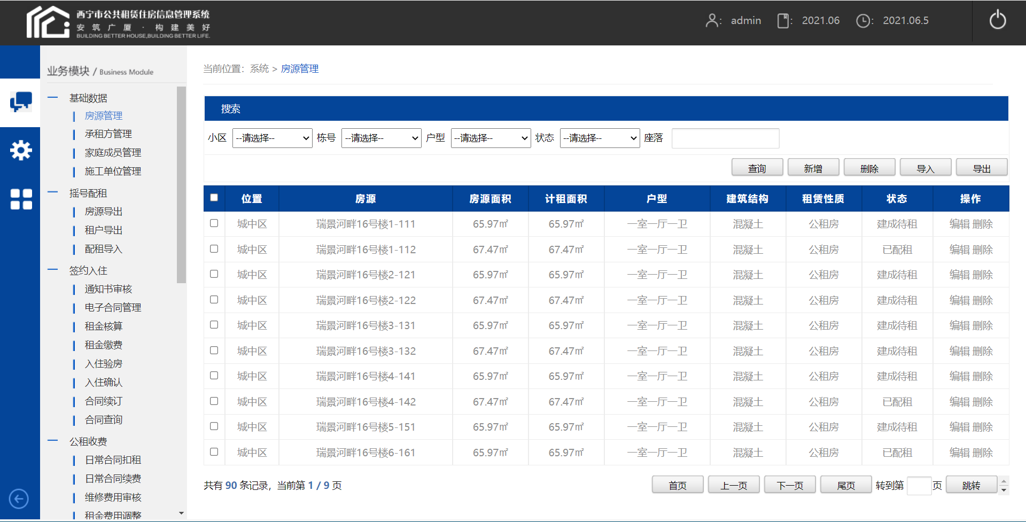This screenshot has height=522, width=1026.
Task: Navigate to 系统 in the breadcrumb
Action: pyautogui.click(x=259, y=68)
